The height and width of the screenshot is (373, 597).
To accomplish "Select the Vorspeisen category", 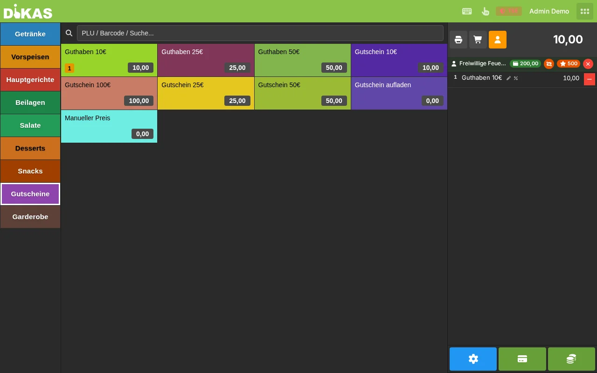I will (x=30, y=57).
